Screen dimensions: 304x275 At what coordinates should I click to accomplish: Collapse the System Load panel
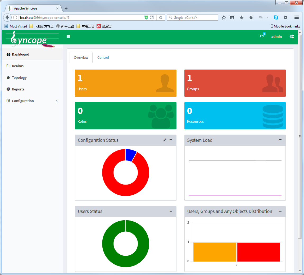280,140
